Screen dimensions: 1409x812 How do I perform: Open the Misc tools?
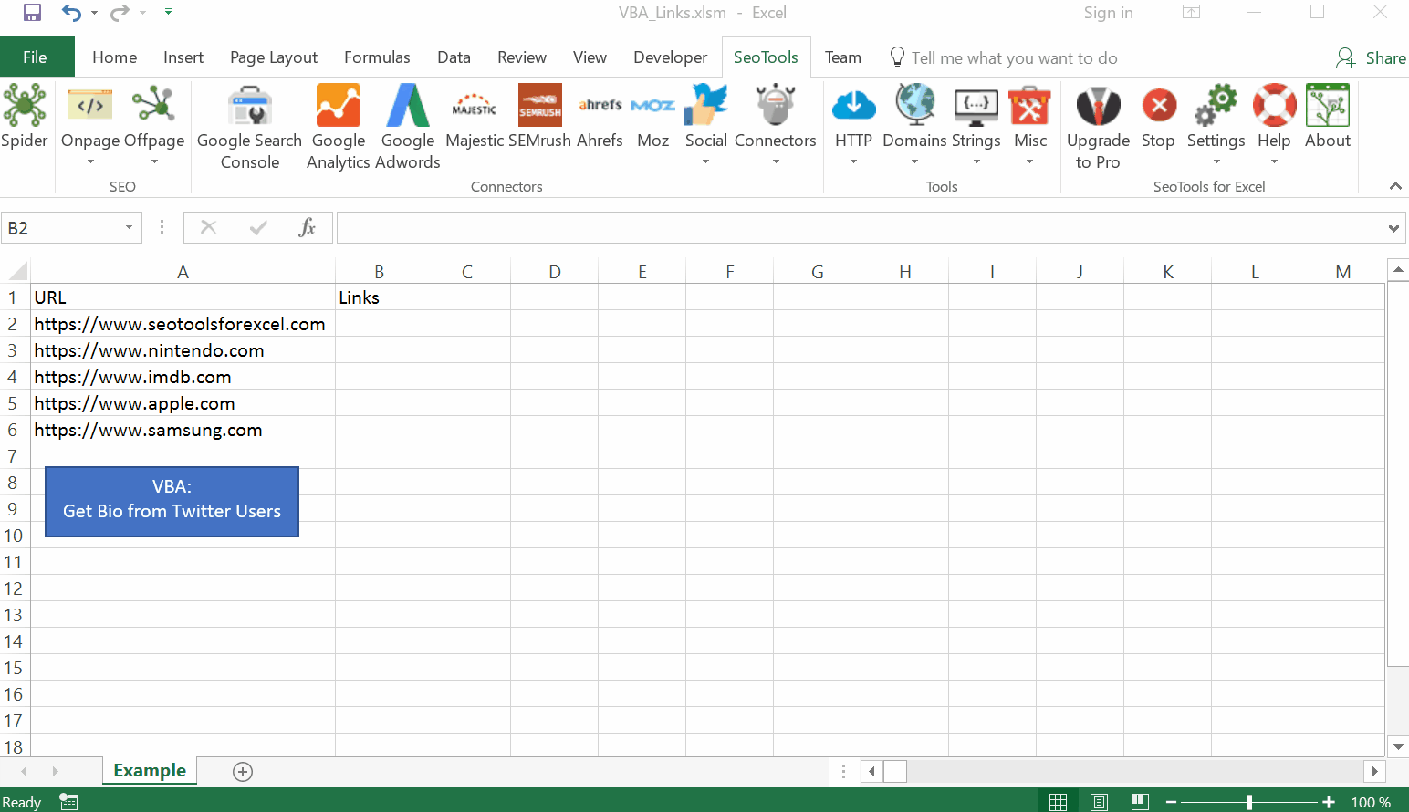click(1030, 124)
